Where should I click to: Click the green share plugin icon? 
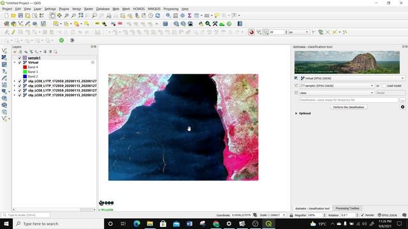[x=61, y=40]
